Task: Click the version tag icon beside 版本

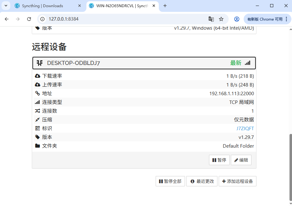Action: coord(38,137)
